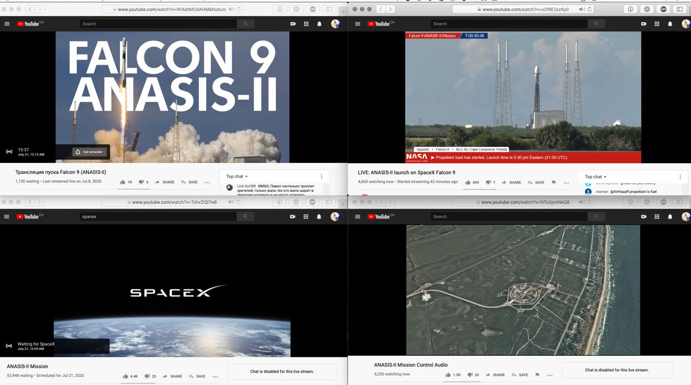Like ANASIS-II Mission video showing 4.4K
Screen dimensions: 691x385
[x=130, y=376]
